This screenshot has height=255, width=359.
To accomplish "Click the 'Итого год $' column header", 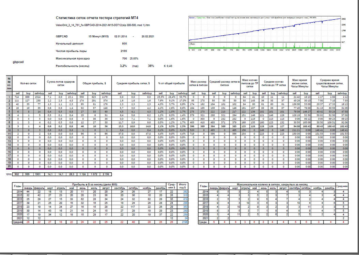I will click(183, 186).
